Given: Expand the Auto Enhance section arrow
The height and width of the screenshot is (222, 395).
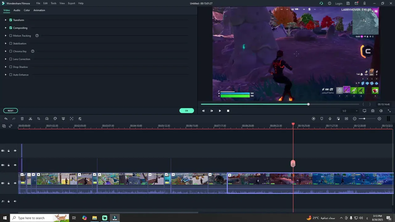Looking at the screenshot, I should (x=6, y=75).
